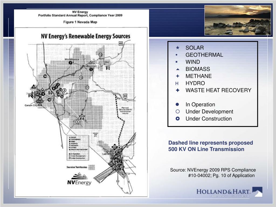Open the lake sunset photo thumbnail
Image resolution: width=276 pixels, height=207 pixels.
(238, 20)
